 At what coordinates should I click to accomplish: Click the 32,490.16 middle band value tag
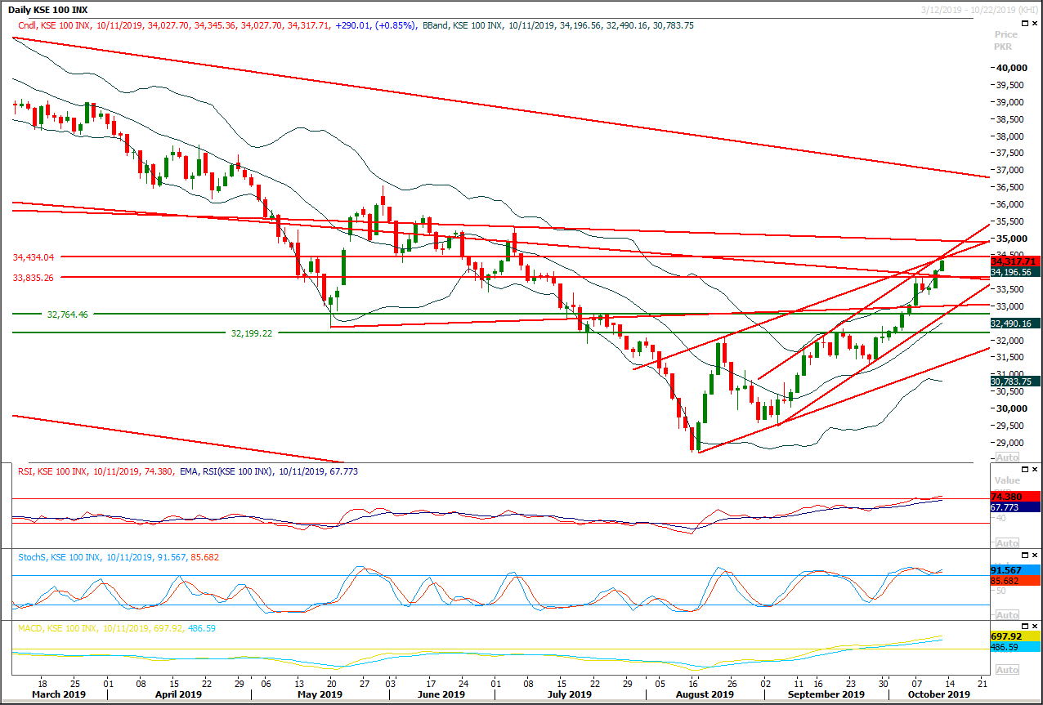[1014, 323]
